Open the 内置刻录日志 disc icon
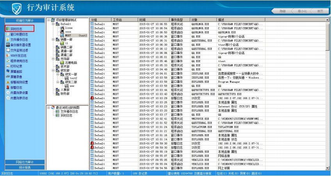The width and height of the screenshot is (331, 176). point(8,98)
